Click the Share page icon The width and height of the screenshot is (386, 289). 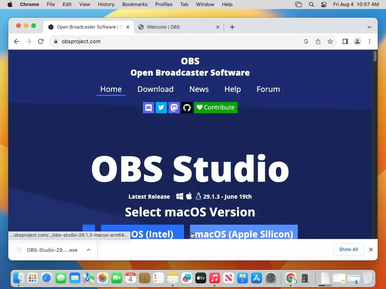pyautogui.click(x=318, y=41)
